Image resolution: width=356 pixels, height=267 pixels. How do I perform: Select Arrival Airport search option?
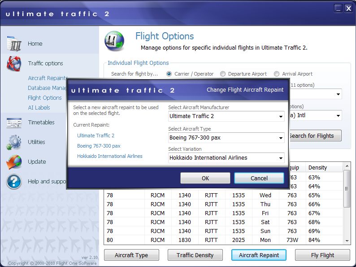(x=277, y=74)
